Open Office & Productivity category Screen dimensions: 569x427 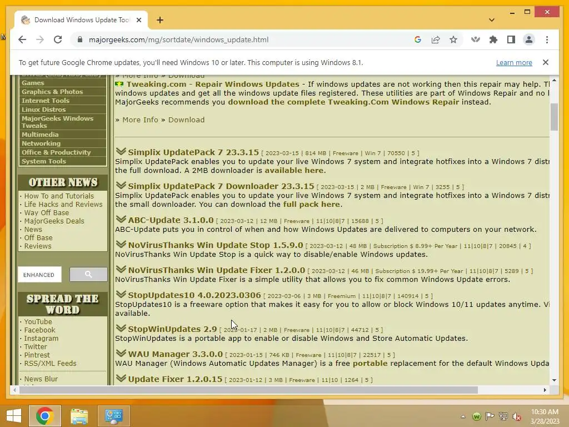[56, 152]
